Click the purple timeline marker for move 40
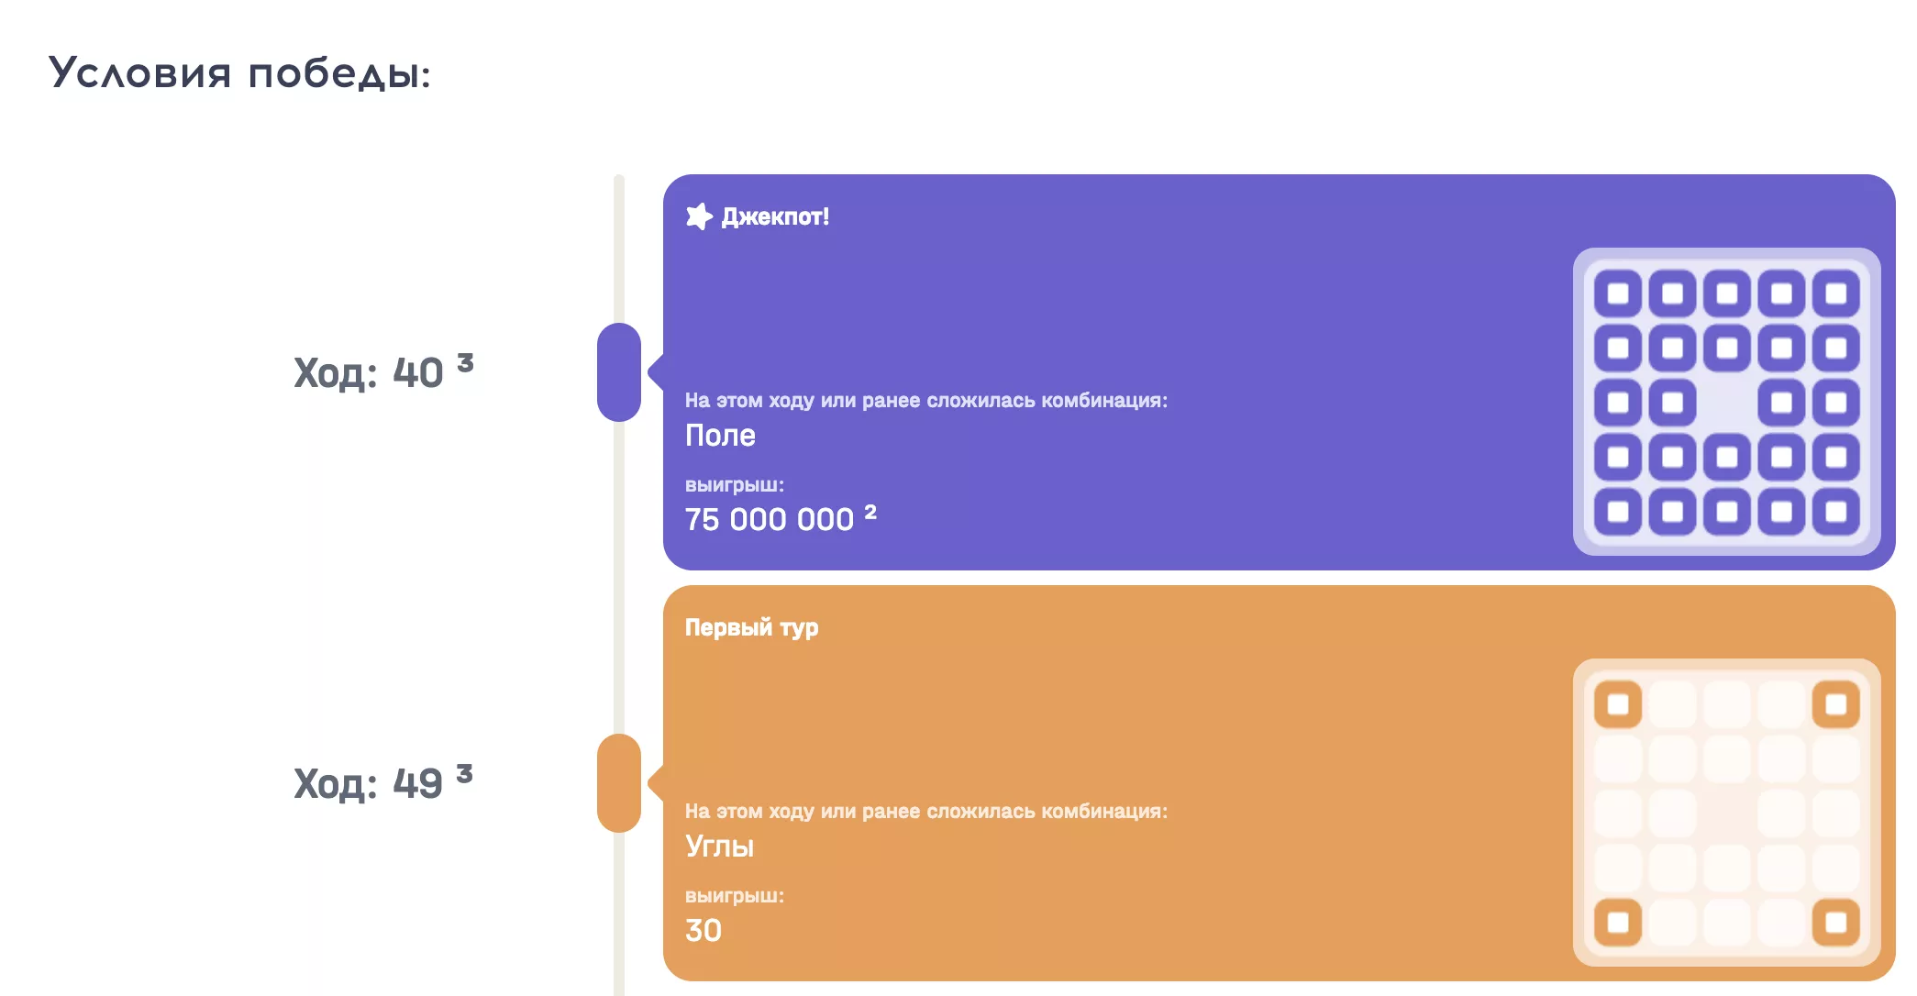This screenshot has height=996, width=1917. (x=619, y=372)
